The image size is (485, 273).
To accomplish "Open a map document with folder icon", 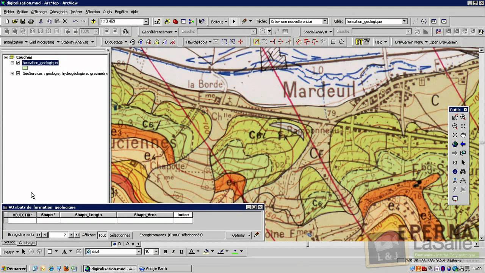I will pyautogui.click(x=15, y=22).
